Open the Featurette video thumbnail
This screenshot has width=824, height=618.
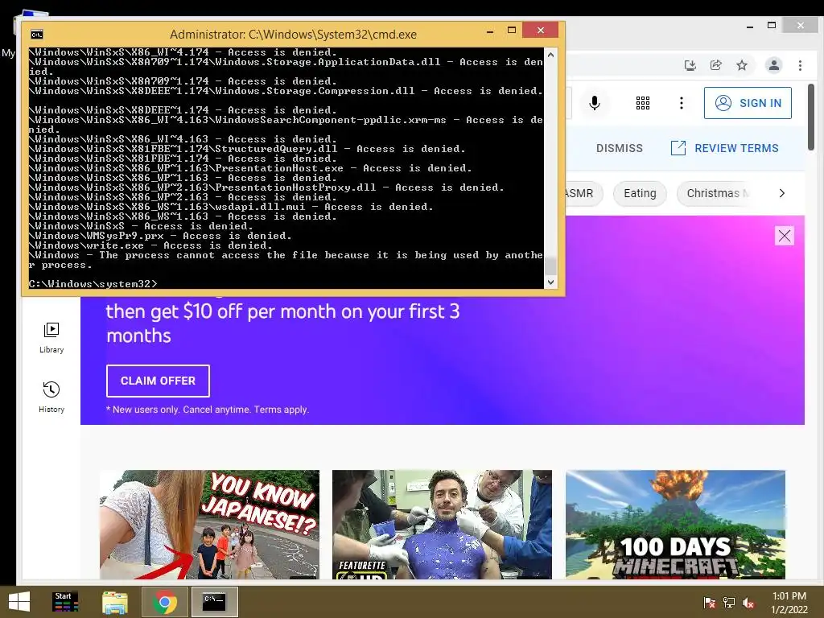[442, 525]
